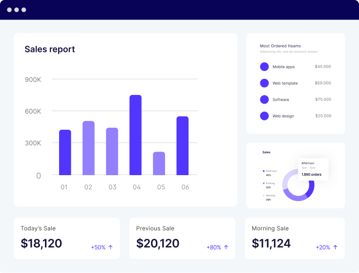Select the Web design circle icon

tap(264, 116)
